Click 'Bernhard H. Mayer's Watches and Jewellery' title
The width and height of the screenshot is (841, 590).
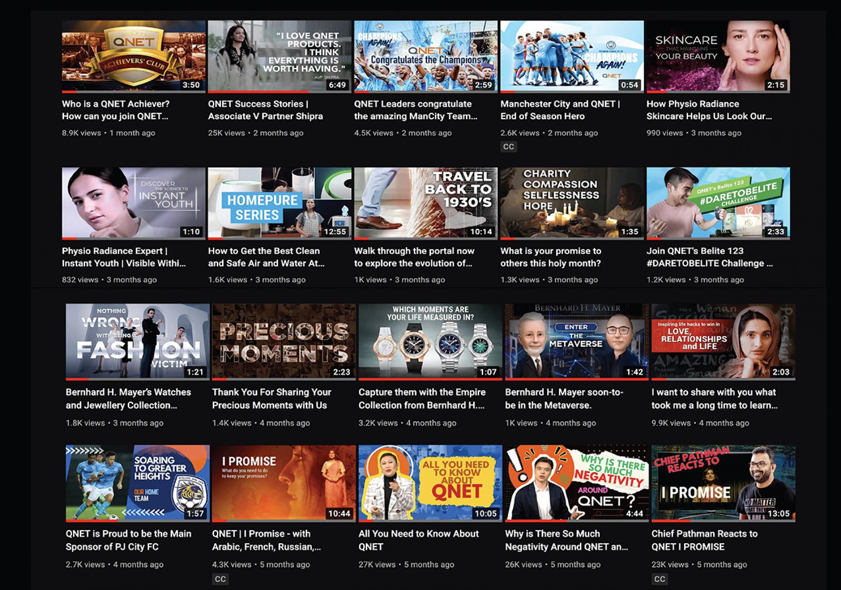coord(128,398)
